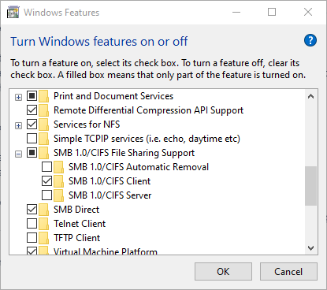Expand the Services for NFS node
Screen dimensions: 327x290
pos(18,126)
